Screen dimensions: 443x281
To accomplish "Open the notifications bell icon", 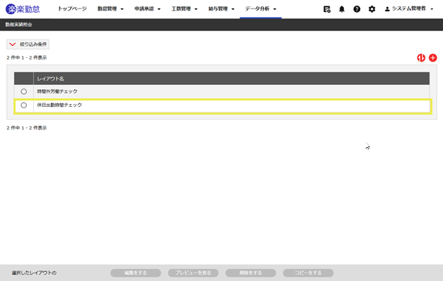I will (342, 9).
